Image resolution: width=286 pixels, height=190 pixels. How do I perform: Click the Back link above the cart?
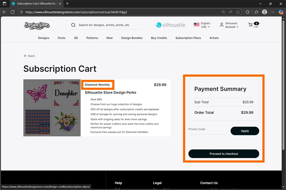pos(29,56)
